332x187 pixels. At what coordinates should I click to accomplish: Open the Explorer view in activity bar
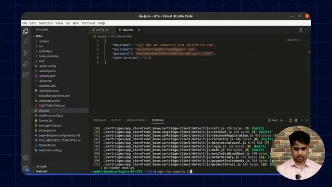pyautogui.click(x=26, y=31)
